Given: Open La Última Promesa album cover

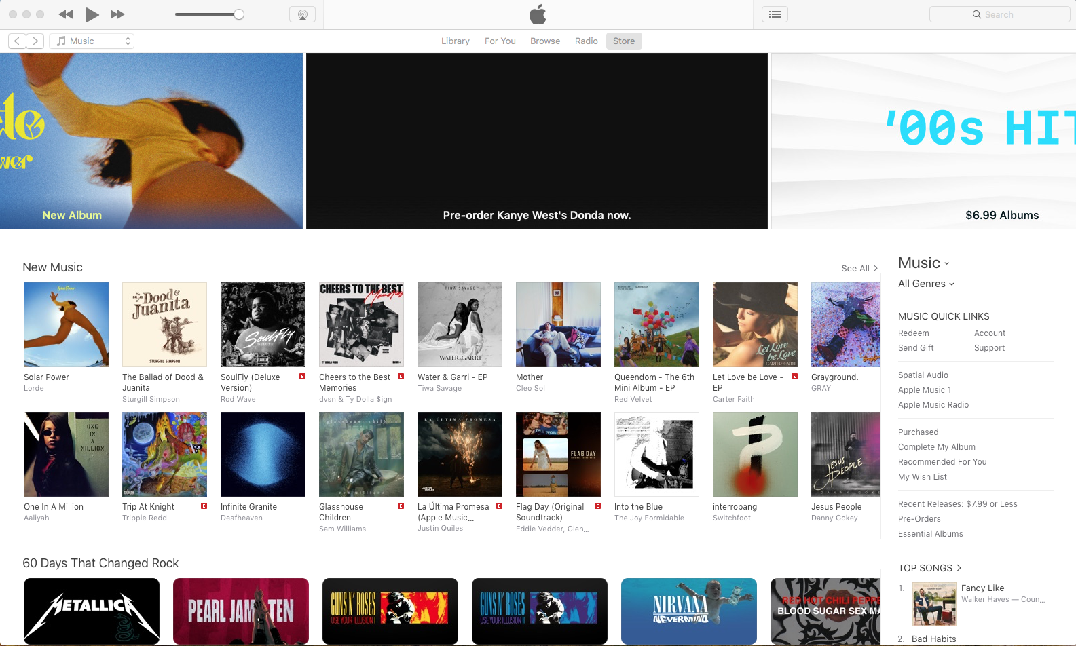Looking at the screenshot, I should [460, 454].
